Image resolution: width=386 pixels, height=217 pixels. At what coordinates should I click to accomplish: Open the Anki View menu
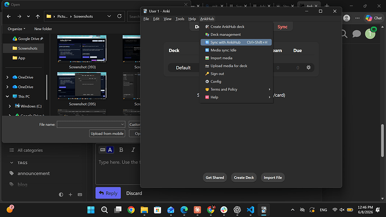coord(167,19)
